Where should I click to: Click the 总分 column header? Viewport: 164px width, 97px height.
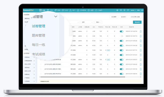(x=94, y=27)
